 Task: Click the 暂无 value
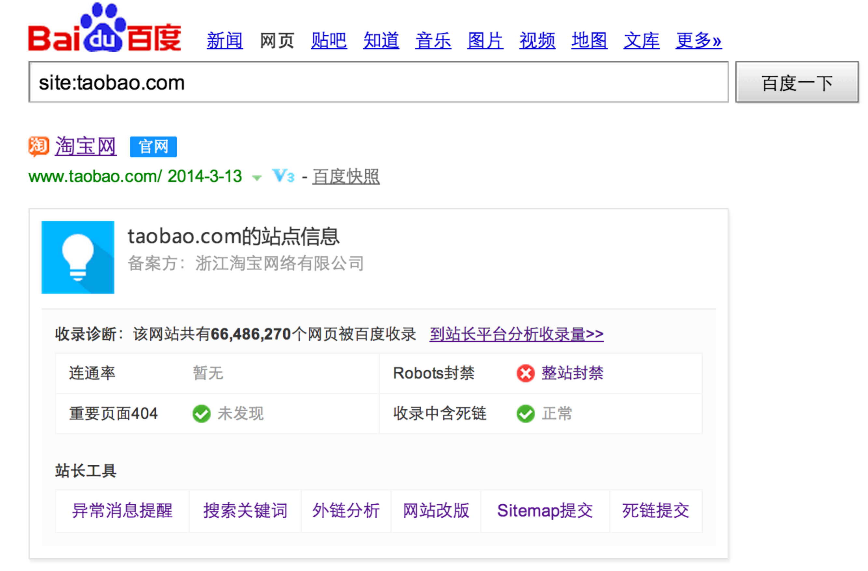tap(208, 373)
